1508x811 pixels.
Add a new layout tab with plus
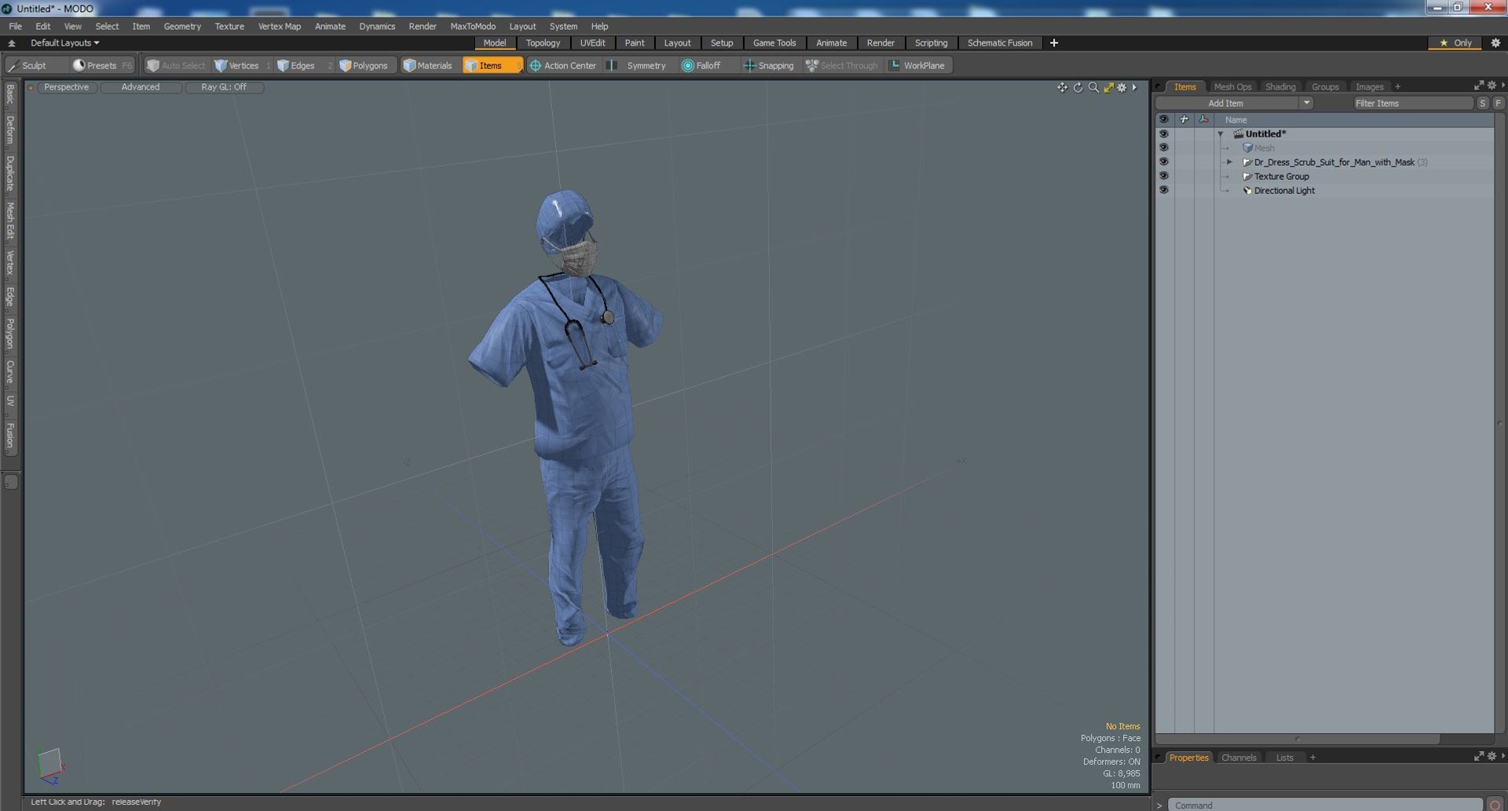click(x=1054, y=42)
